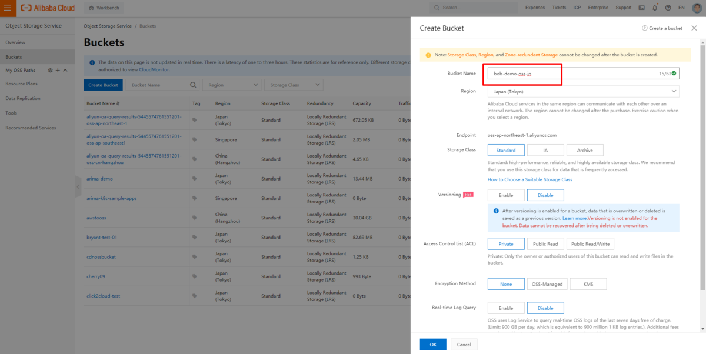Confirm bucket creation with OK

coord(433,344)
